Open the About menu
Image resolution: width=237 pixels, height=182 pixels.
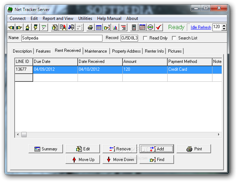coord(132,18)
